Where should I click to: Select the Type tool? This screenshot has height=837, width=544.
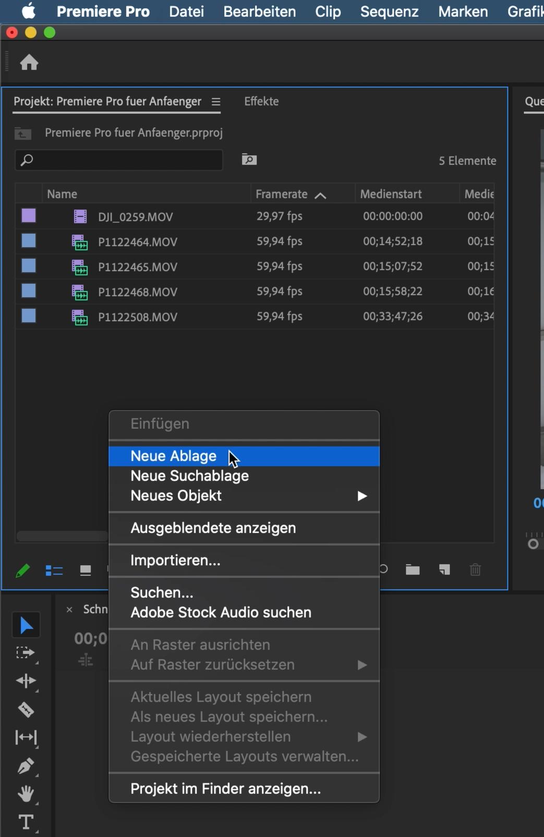(26, 822)
